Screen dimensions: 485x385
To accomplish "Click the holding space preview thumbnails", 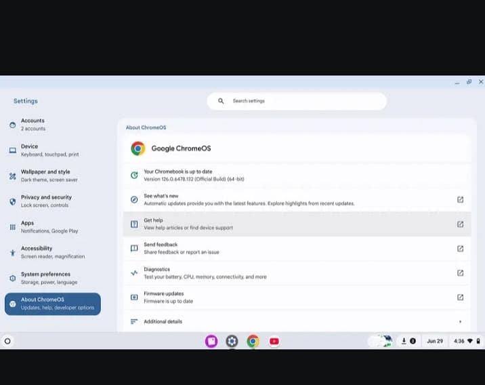I will click(380, 341).
